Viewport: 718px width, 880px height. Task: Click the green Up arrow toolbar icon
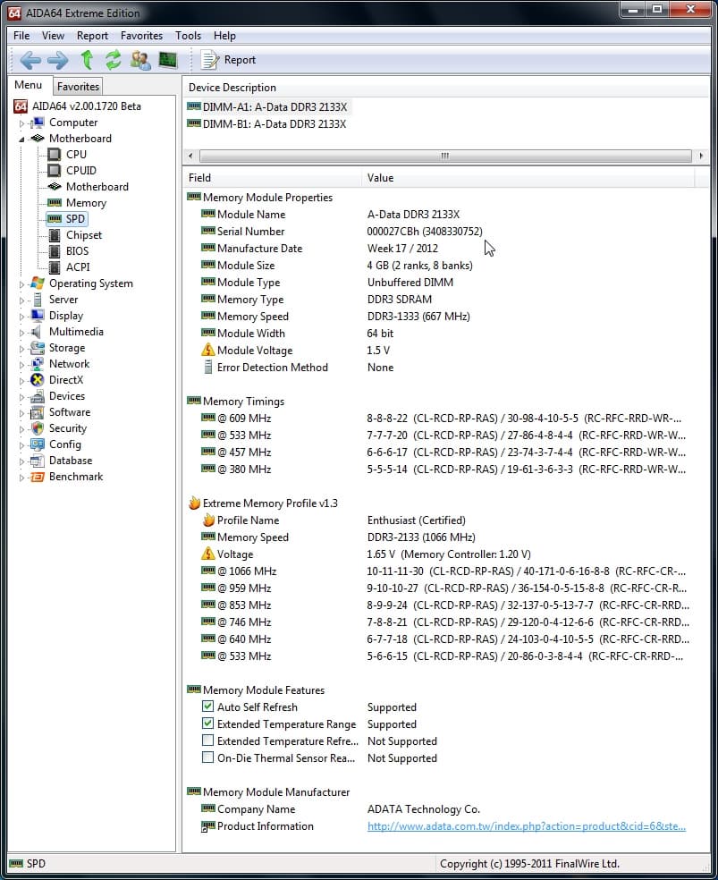click(87, 60)
